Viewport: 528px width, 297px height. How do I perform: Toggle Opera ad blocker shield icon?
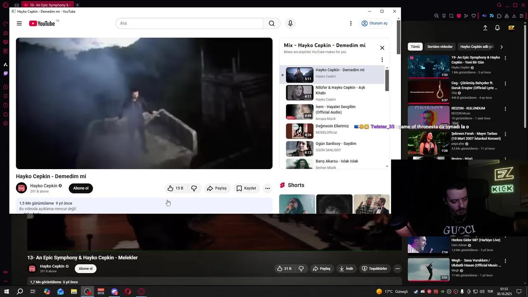(459, 16)
